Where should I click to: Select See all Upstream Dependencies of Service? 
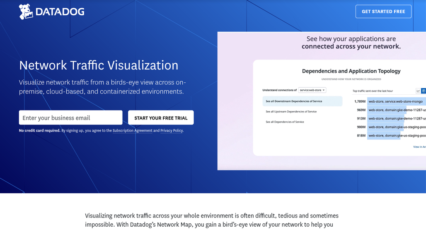click(291, 111)
